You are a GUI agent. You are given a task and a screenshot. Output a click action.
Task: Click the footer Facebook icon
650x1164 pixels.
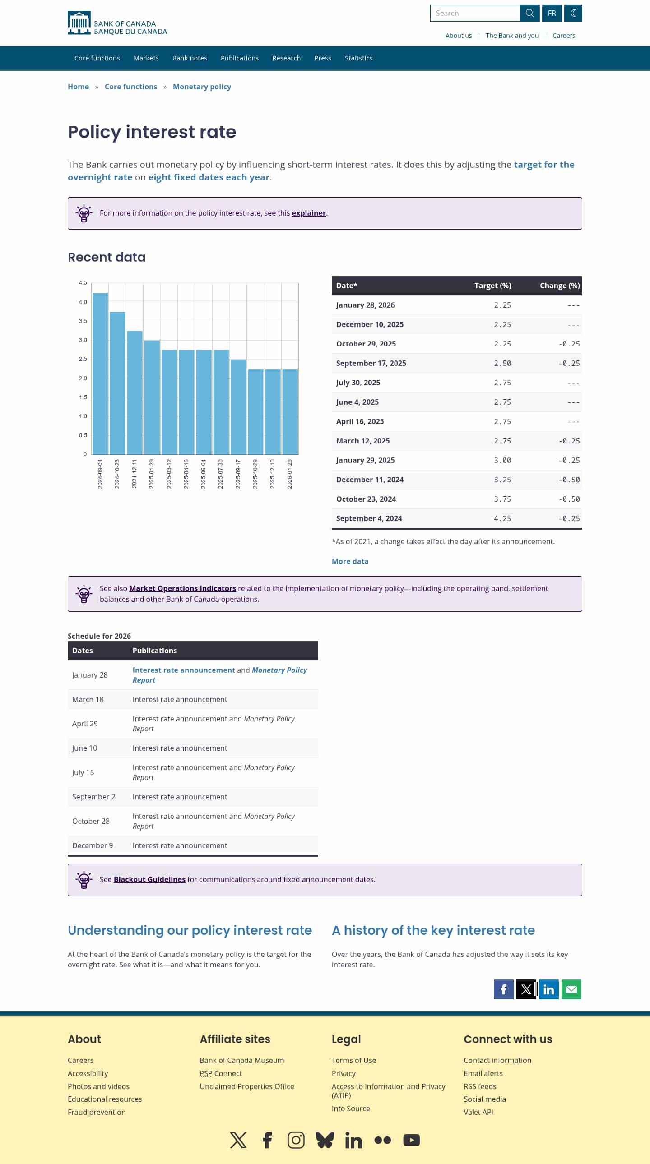coord(267,1140)
